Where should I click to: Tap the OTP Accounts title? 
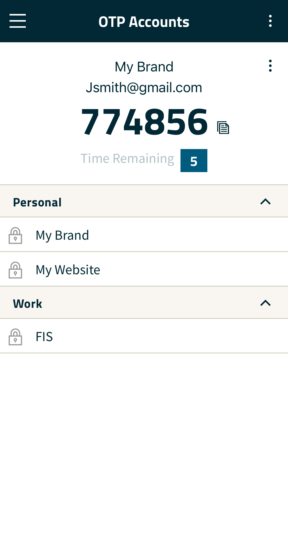[144, 22]
